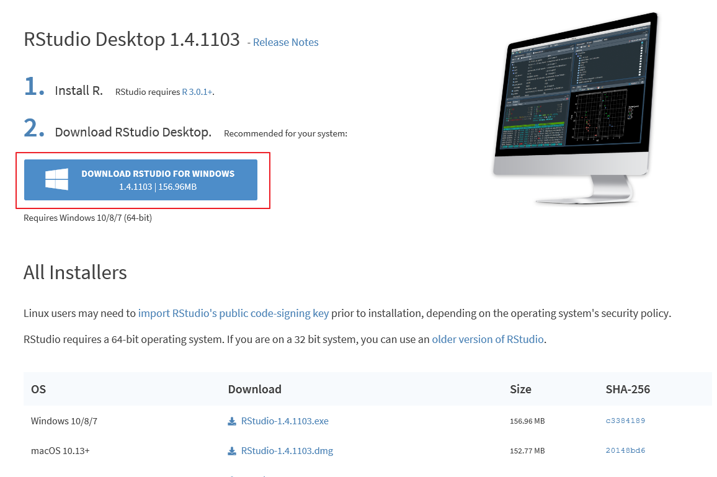The height and width of the screenshot is (477, 717).
Task: Open SHA-256 hash c3384189
Action: [x=625, y=421]
